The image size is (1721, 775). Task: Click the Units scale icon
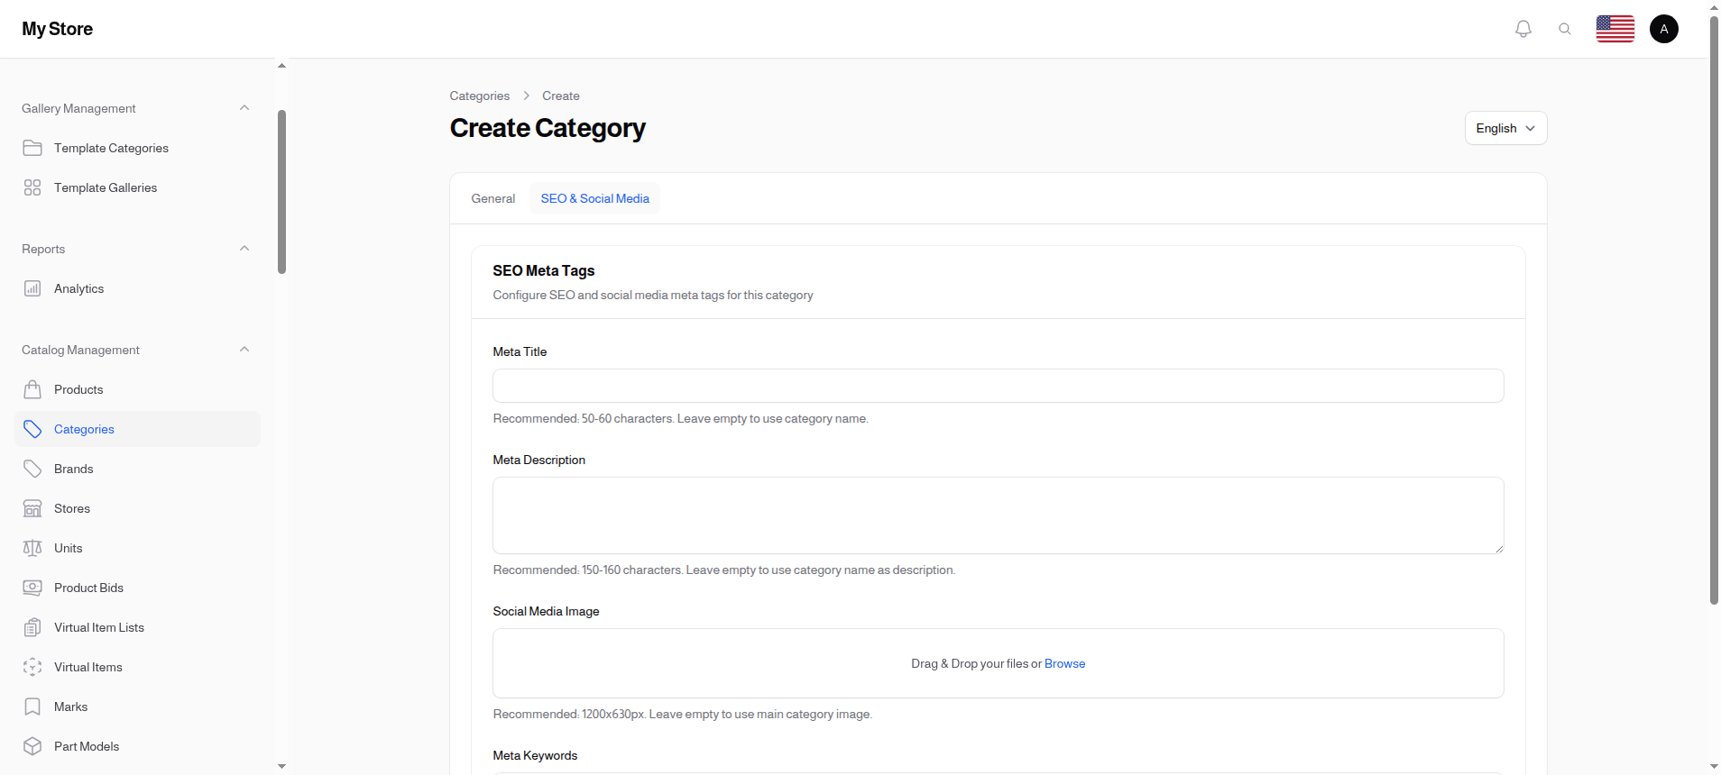coord(32,548)
